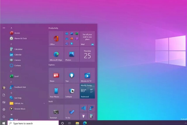Open Groove Music from the app list
Viewport: 187px width, 125px height.
click(27, 109)
